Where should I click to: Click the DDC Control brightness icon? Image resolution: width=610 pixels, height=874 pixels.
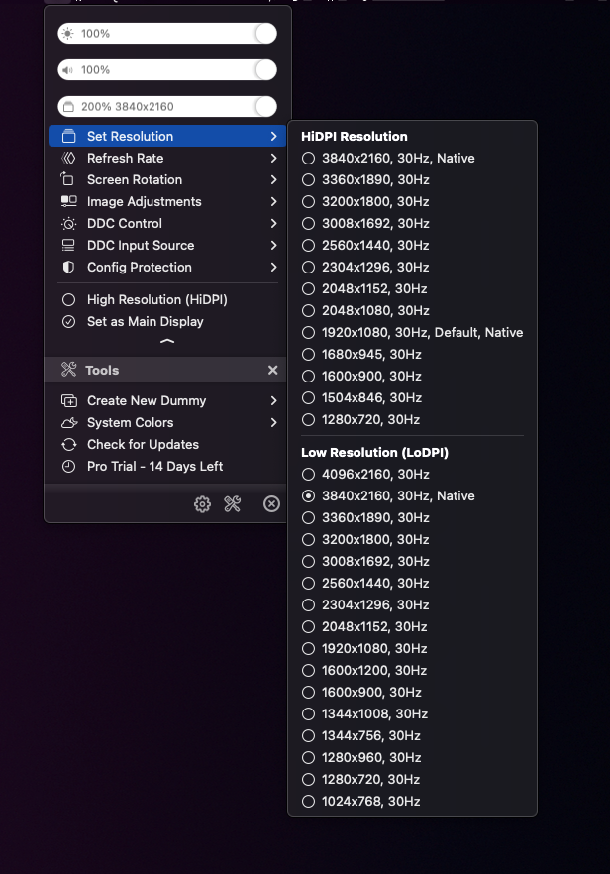click(68, 223)
